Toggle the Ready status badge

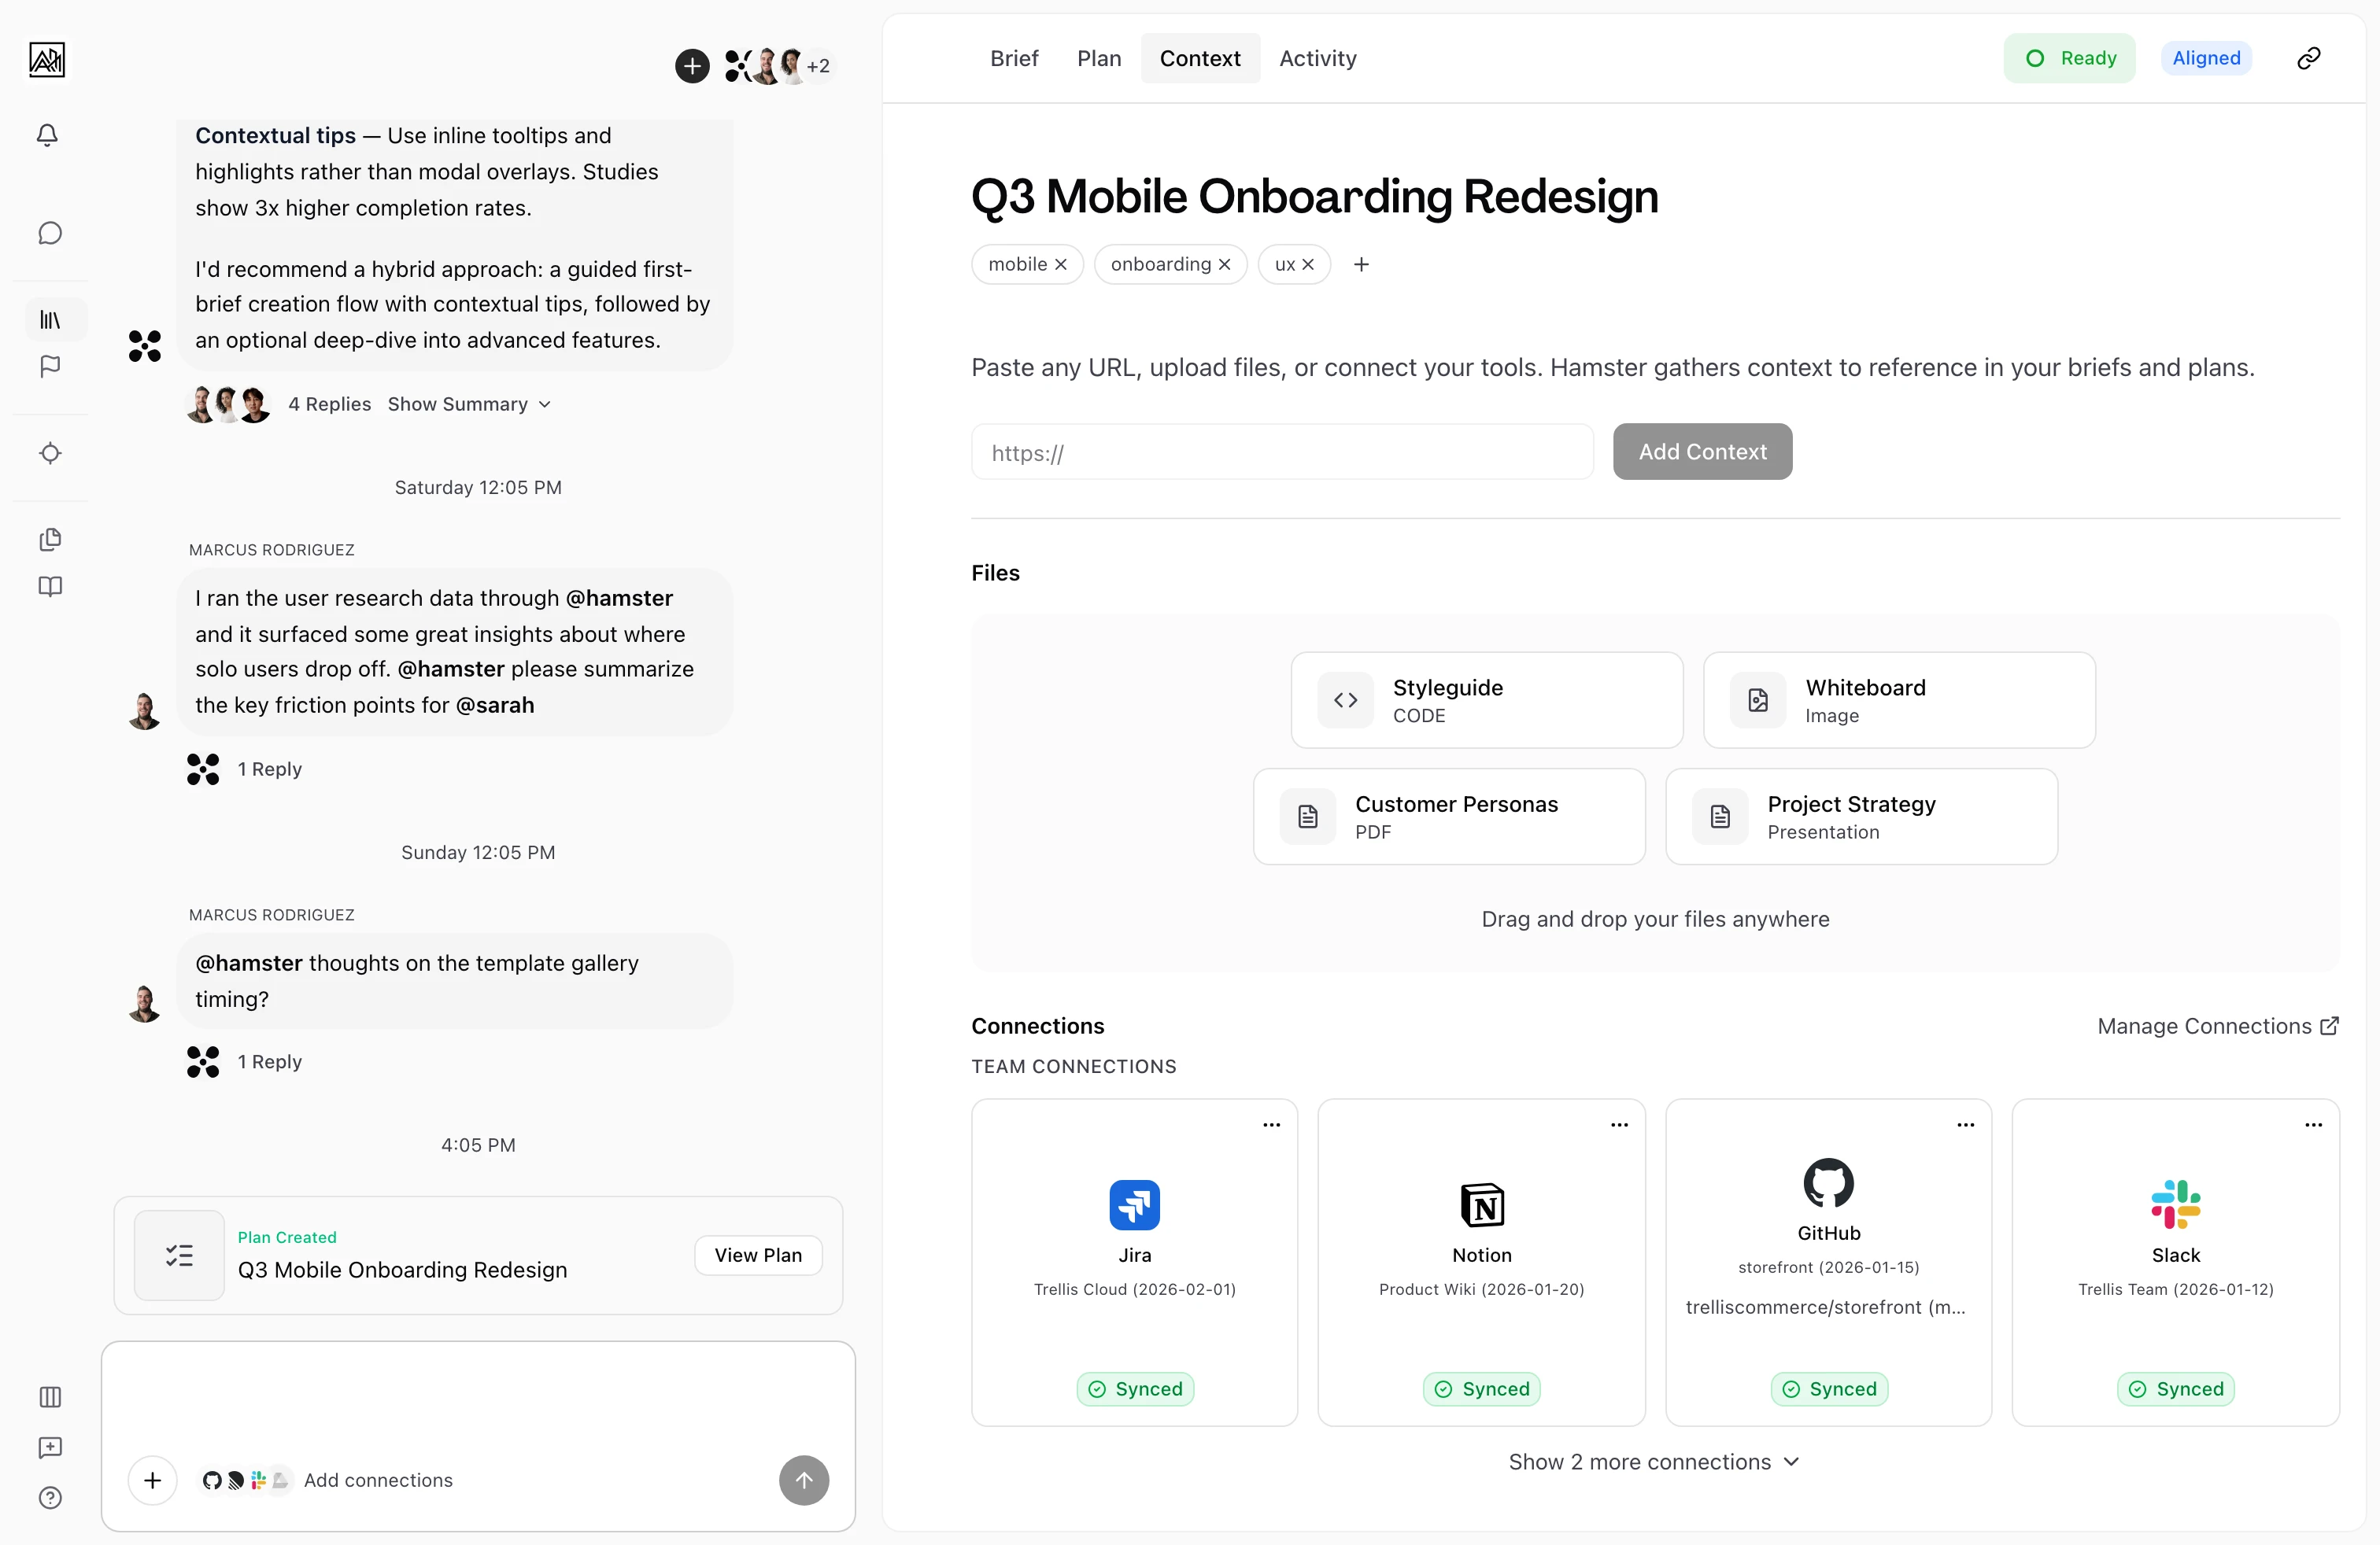pyautogui.click(x=2069, y=58)
